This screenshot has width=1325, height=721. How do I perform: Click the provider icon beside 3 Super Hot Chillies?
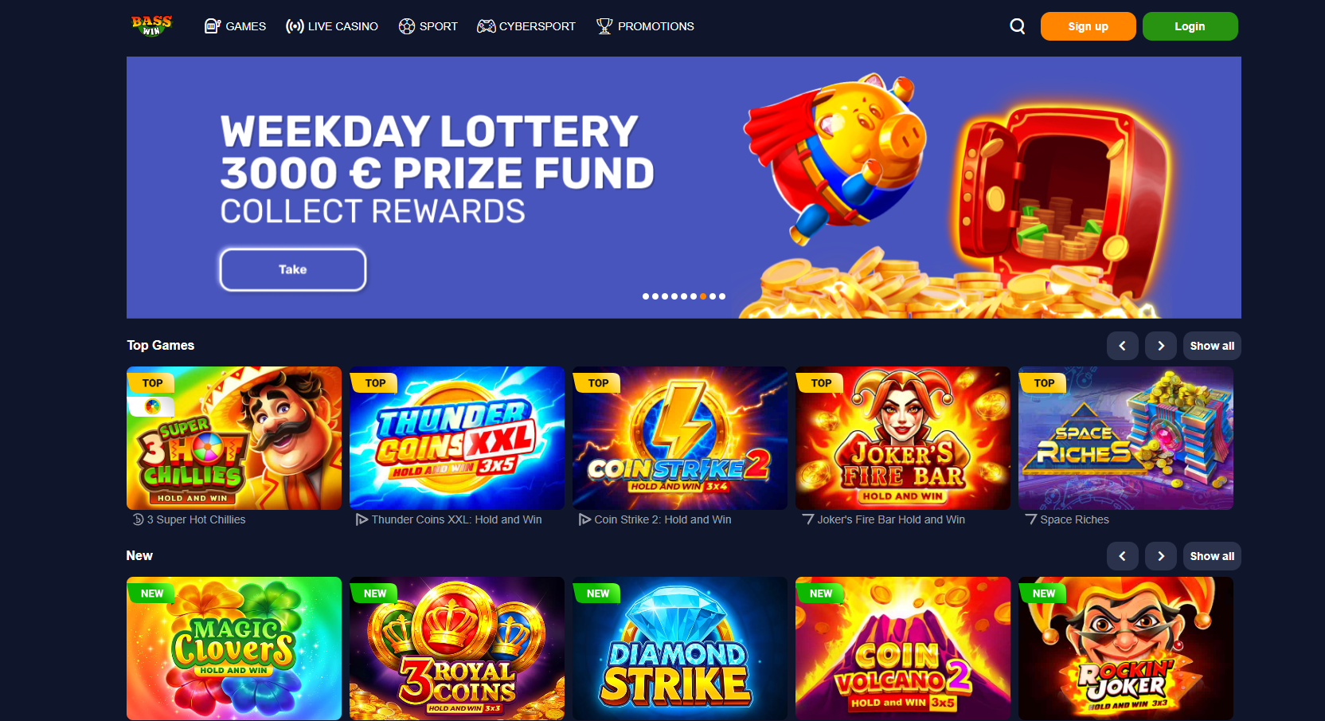point(138,519)
